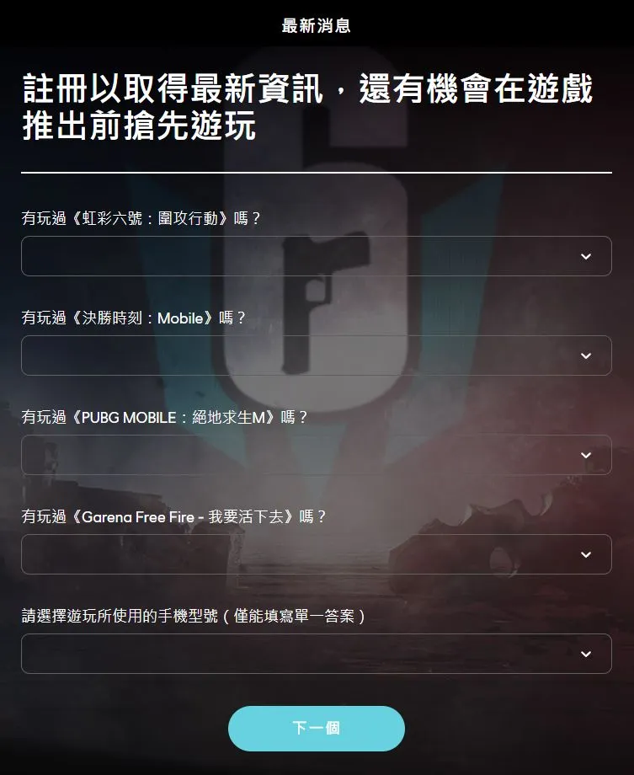
Task: Open the 虹彩六號：圍攻行動 dropdown field
Action: [317, 256]
